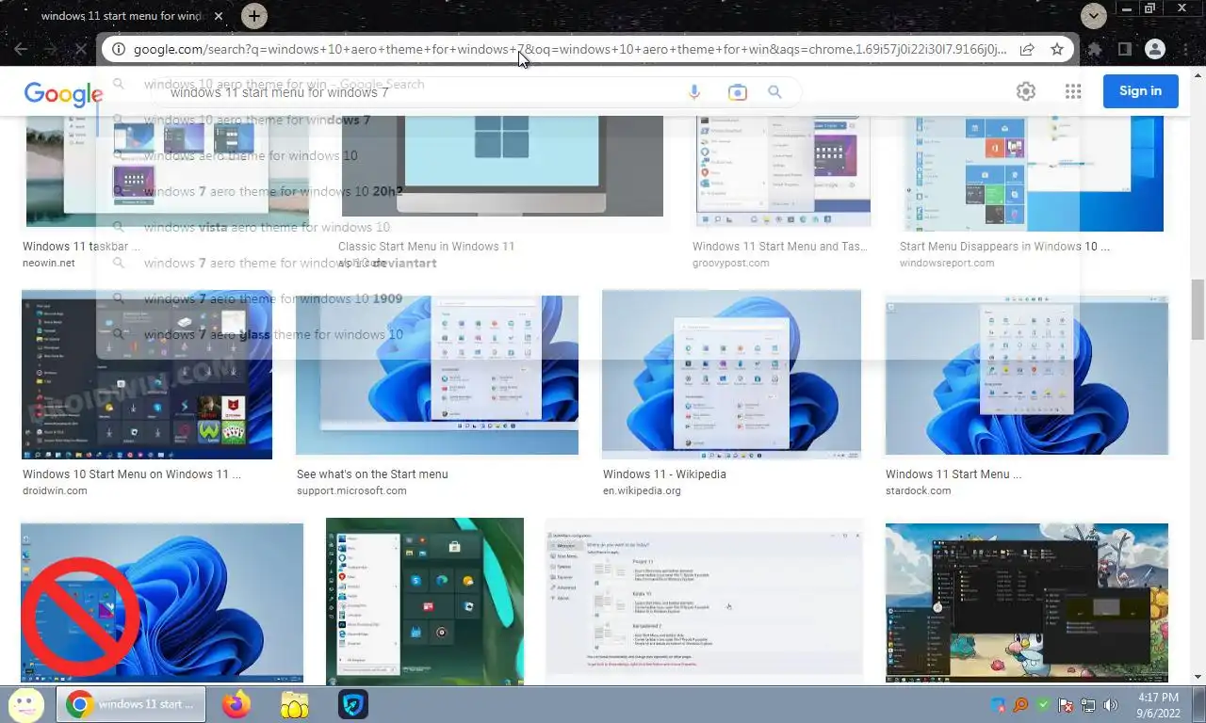Open the orange magnifier tray icon
The width and height of the screenshot is (1206, 723).
pos(1020,704)
